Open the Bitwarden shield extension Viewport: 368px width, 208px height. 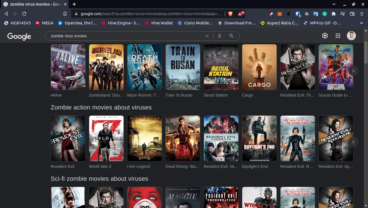pos(298,14)
